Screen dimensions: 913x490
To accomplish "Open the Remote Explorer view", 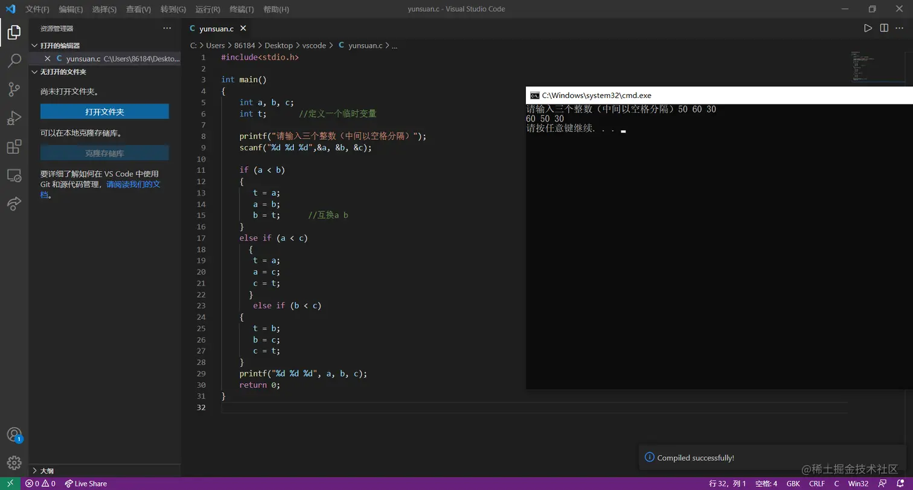I will pos(14,176).
